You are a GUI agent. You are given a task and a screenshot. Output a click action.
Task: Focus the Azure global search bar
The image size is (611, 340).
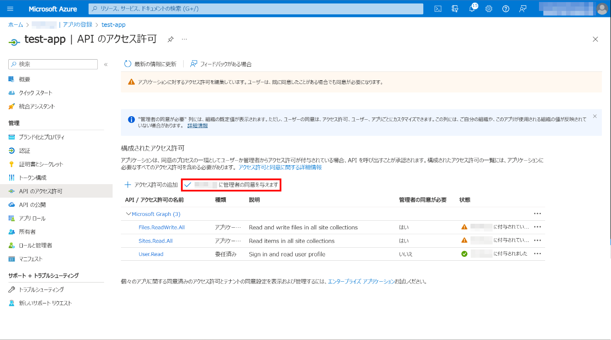click(x=256, y=9)
